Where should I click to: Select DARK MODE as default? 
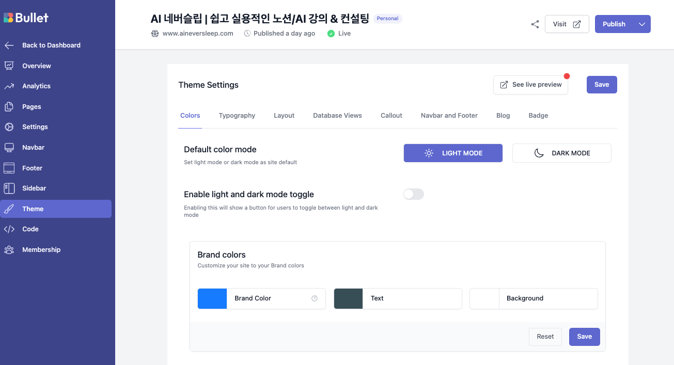(x=562, y=153)
